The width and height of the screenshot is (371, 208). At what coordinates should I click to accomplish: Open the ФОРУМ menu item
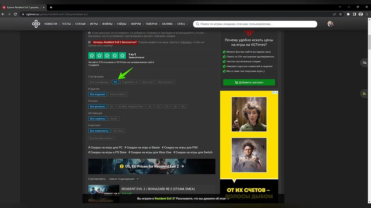tap(136, 24)
